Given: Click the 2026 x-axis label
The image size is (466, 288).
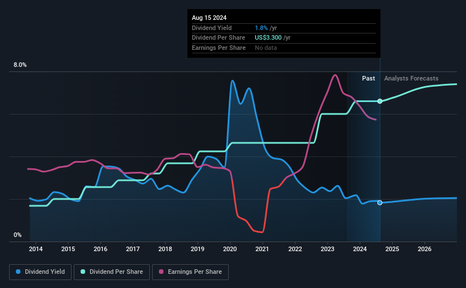Looking at the screenshot, I should coord(425,249).
